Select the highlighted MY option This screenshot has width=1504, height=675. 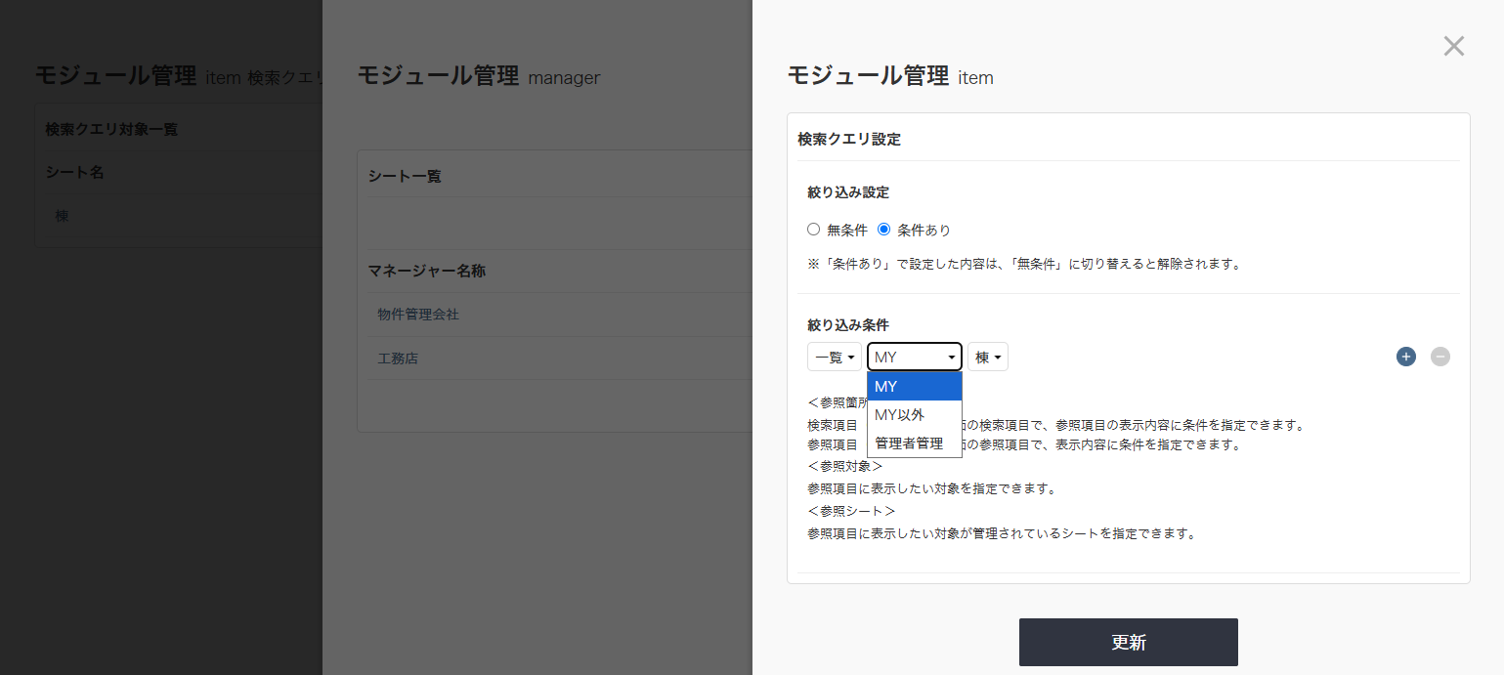pos(884,387)
